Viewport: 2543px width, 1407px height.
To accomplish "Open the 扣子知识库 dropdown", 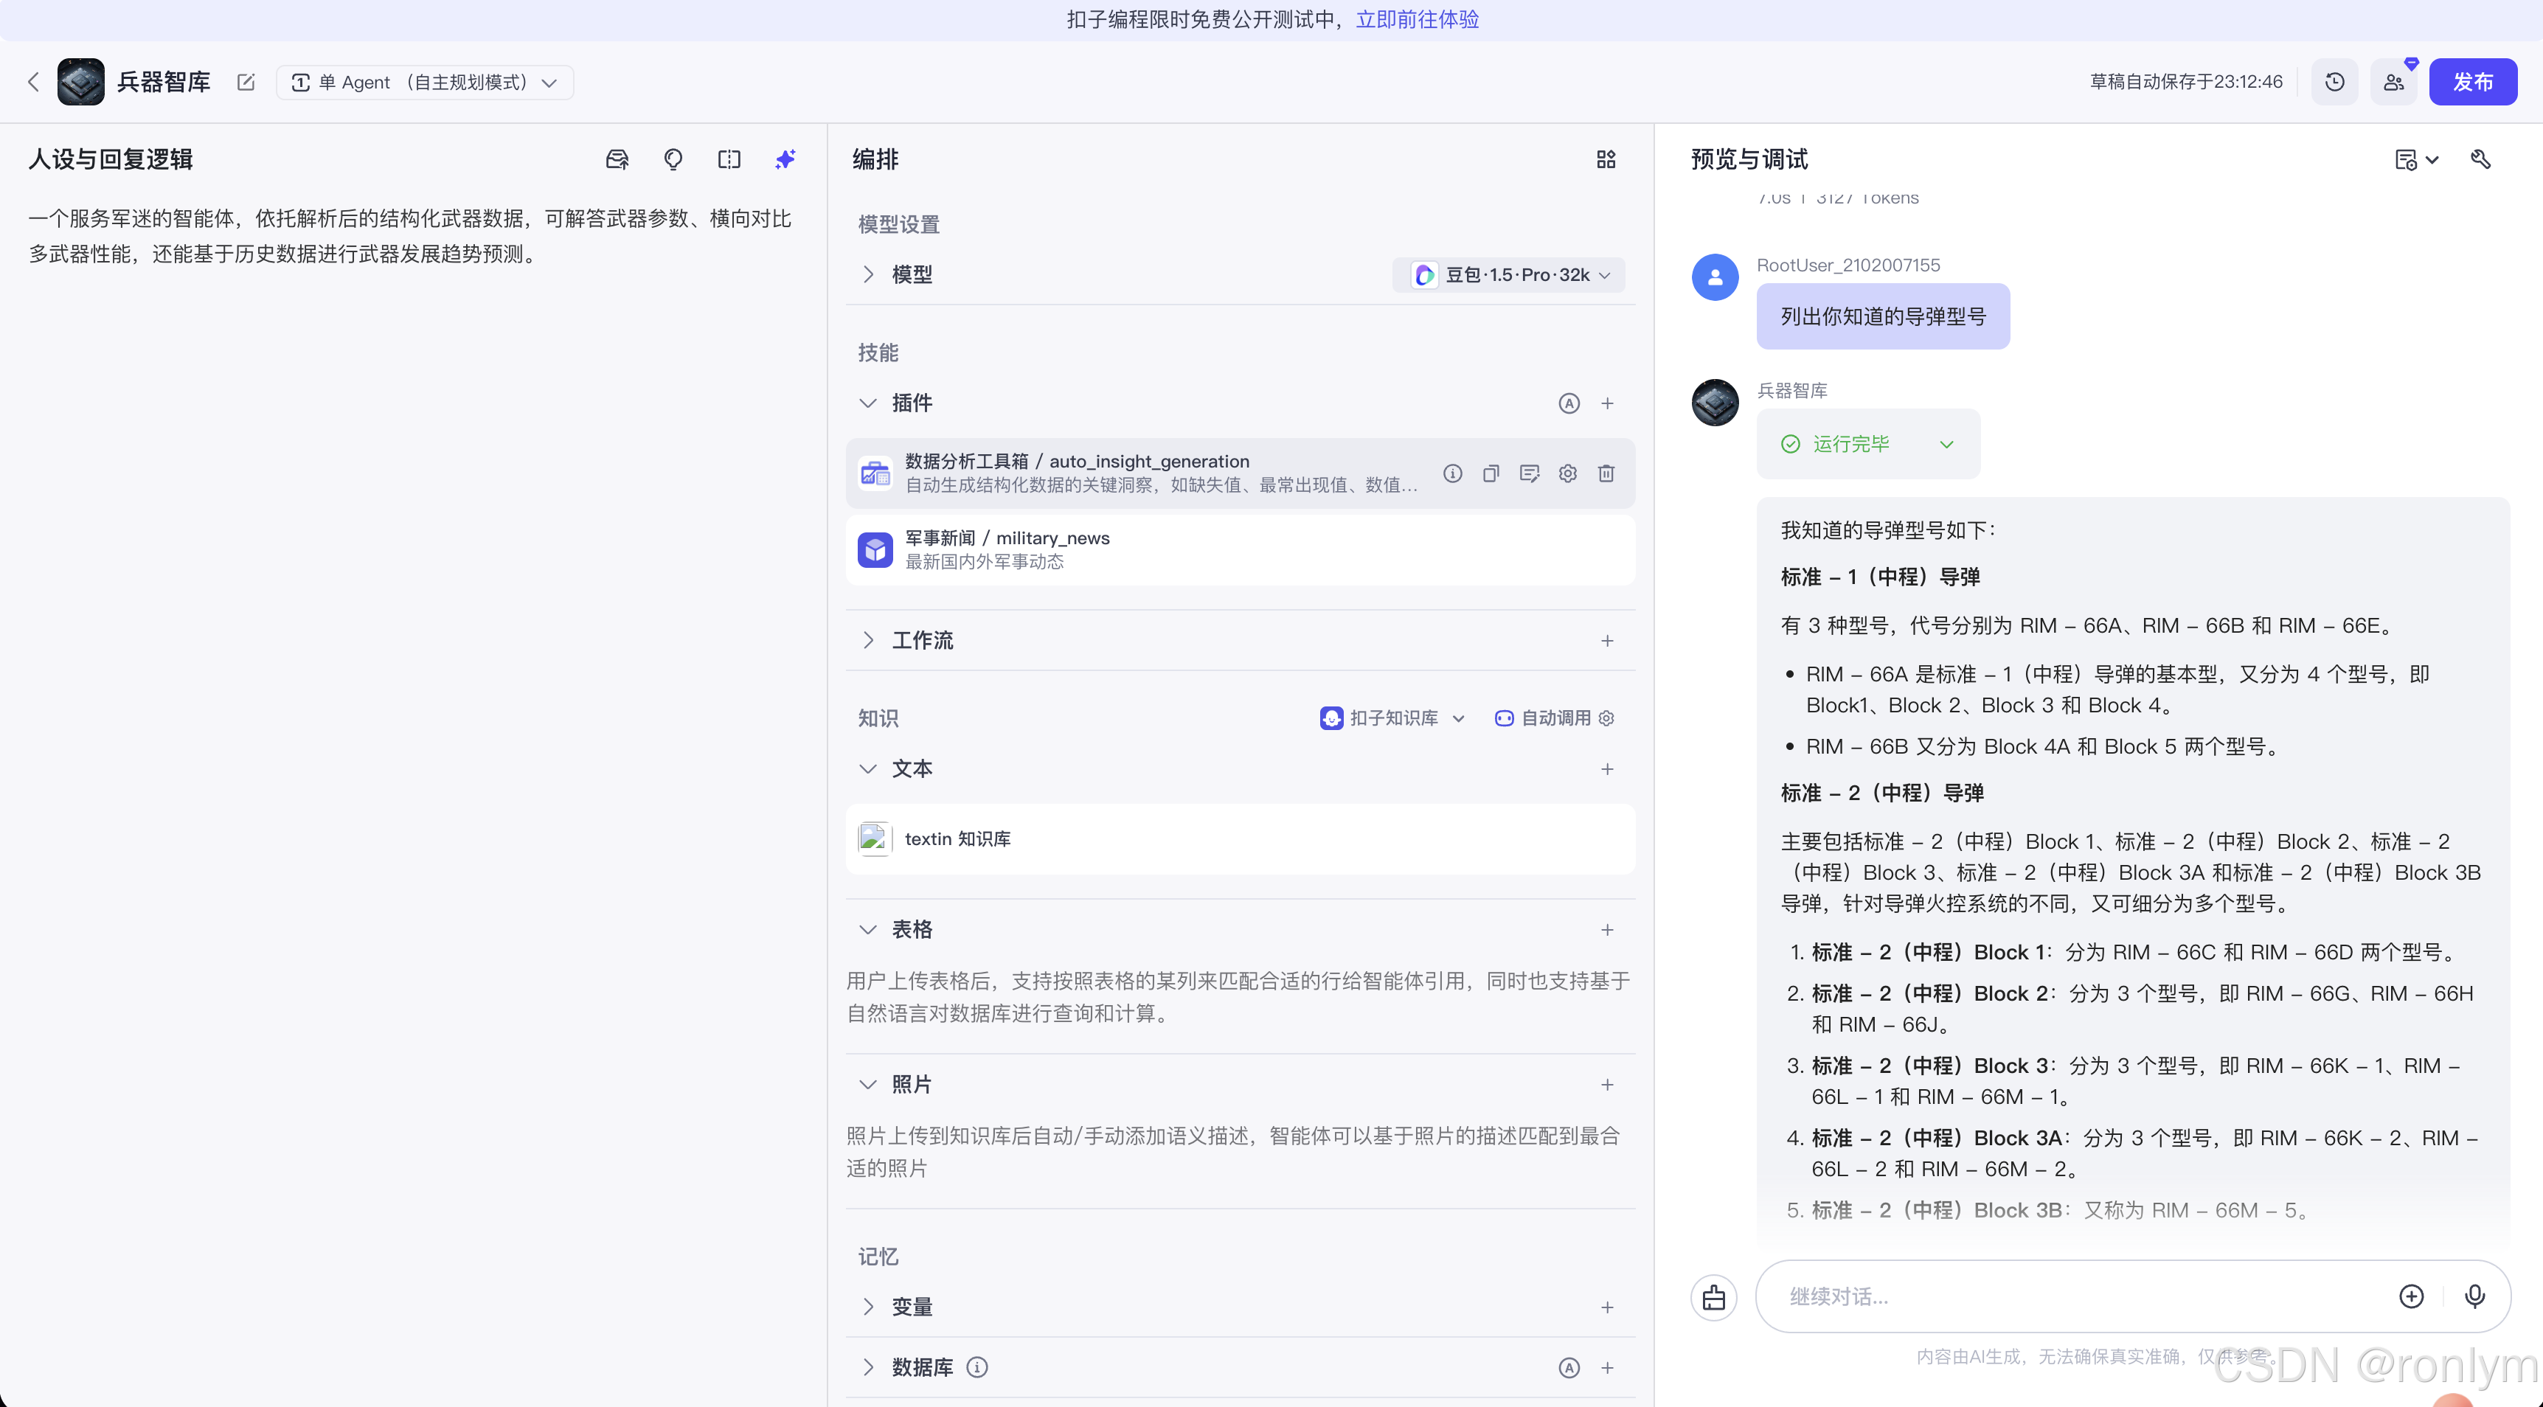I will tap(1392, 718).
